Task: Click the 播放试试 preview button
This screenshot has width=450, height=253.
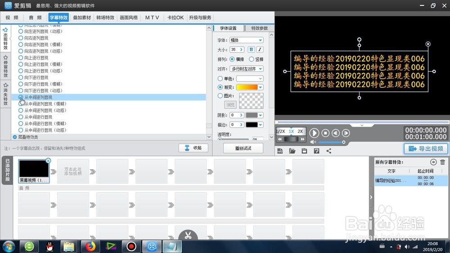Action: coord(243,148)
